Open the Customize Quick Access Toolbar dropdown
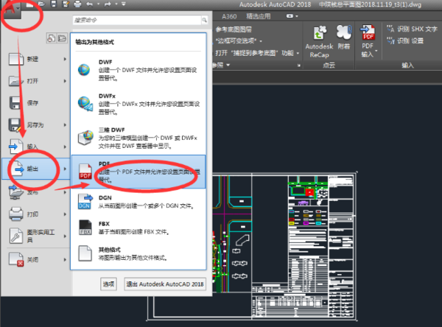This screenshot has height=327, width=442. pyautogui.click(x=124, y=4)
